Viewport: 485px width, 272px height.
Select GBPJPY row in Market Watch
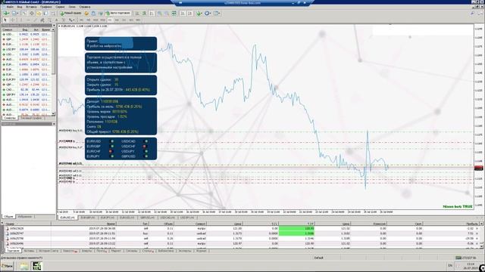(27, 94)
